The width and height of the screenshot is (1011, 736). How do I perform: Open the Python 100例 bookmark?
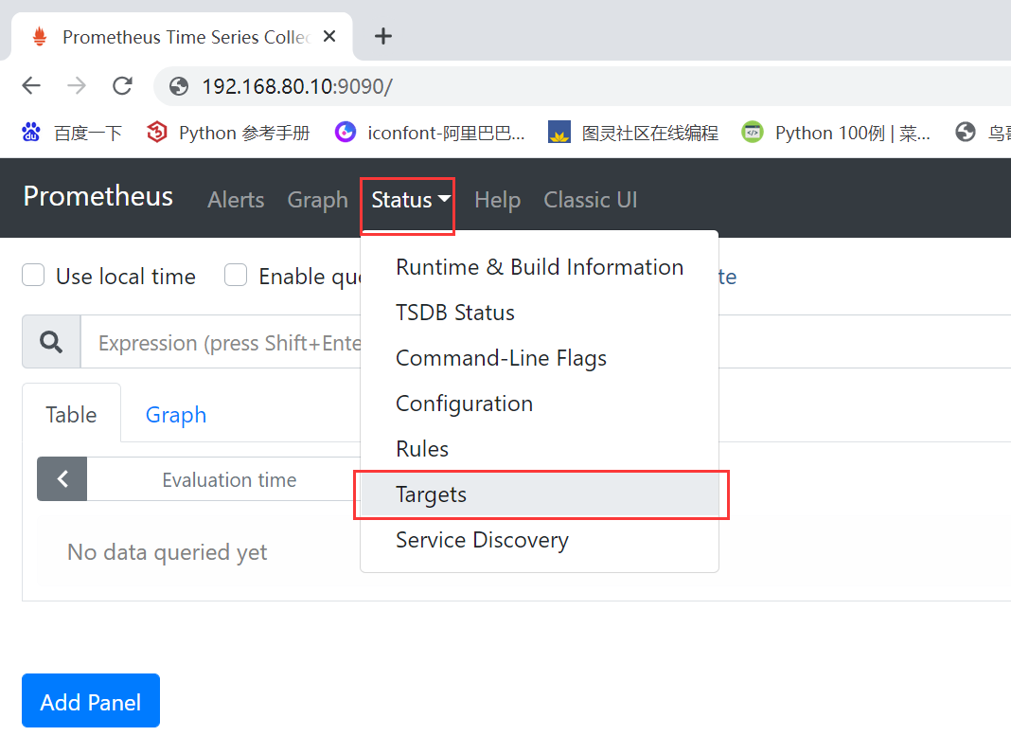point(836,133)
